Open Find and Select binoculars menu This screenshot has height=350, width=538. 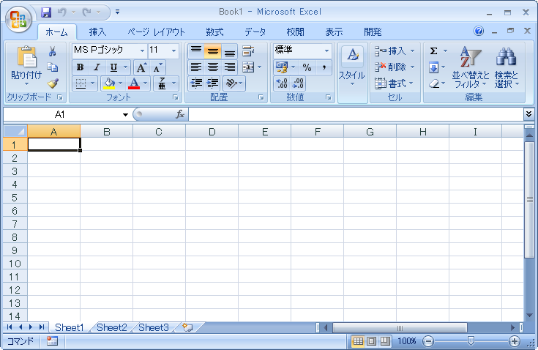(x=507, y=67)
